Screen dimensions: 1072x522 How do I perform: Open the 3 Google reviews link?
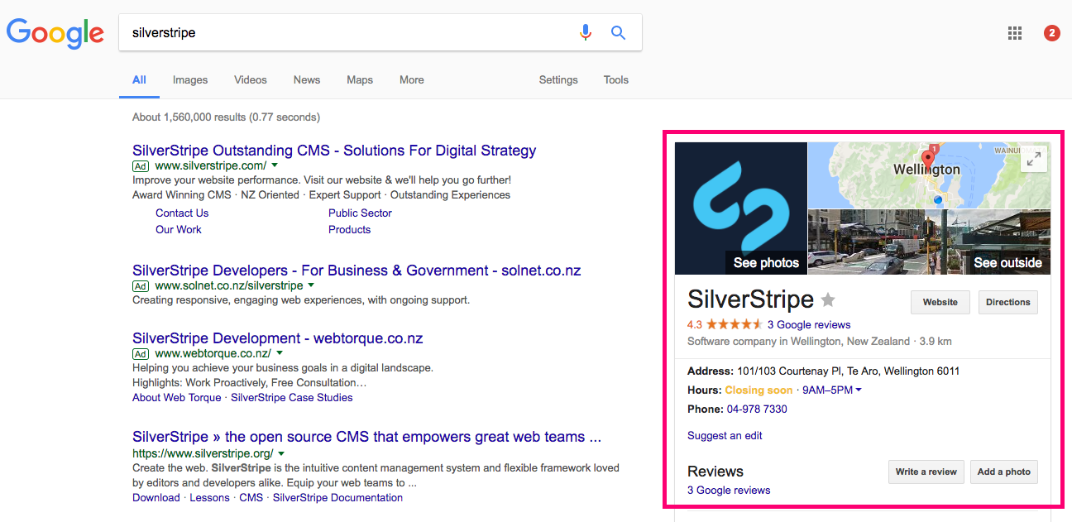click(809, 324)
